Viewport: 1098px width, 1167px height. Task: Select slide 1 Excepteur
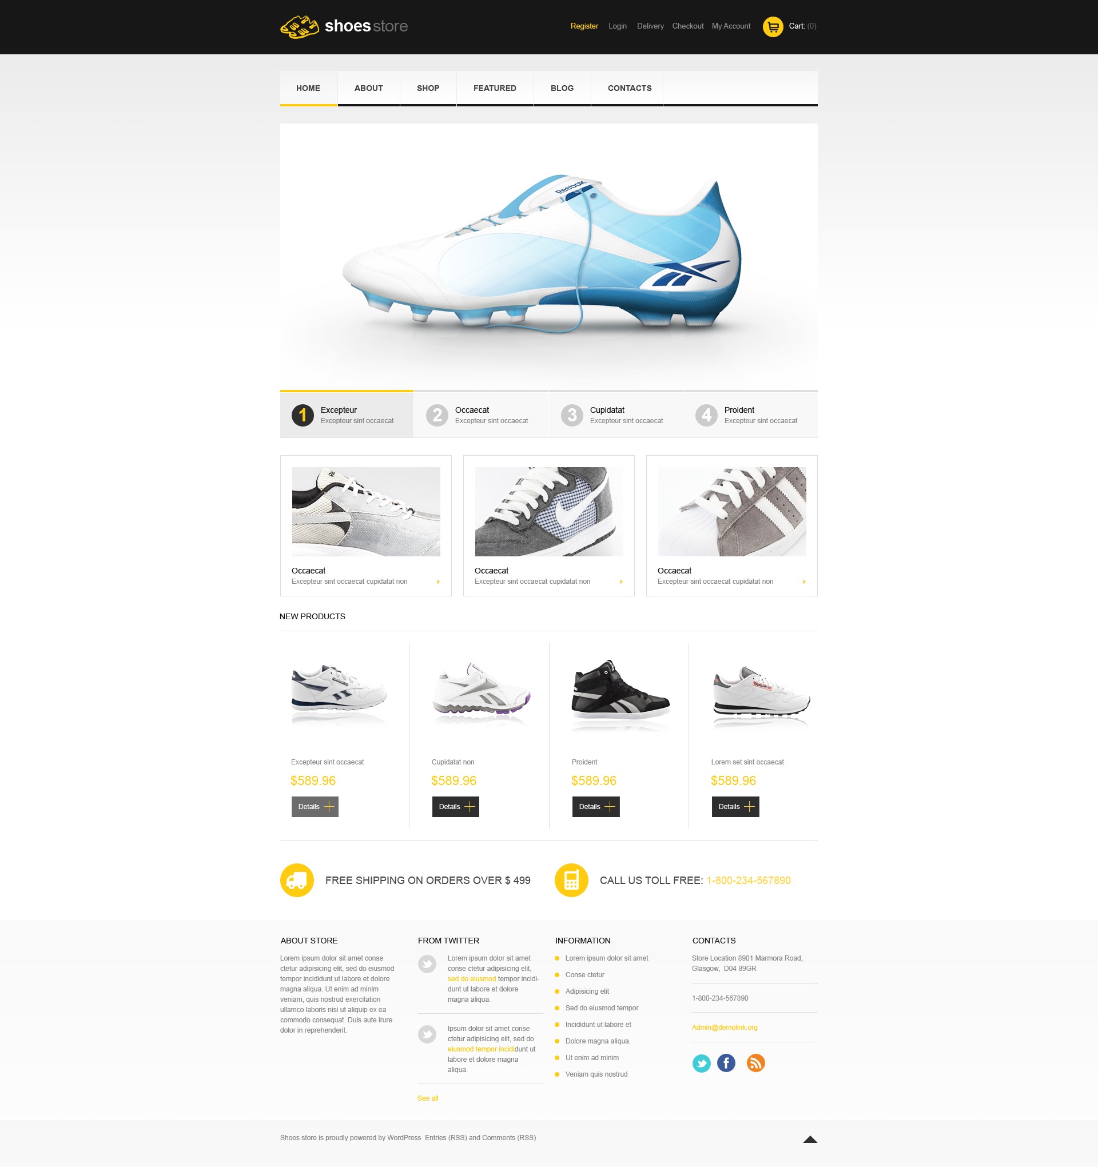pyautogui.click(x=347, y=415)
